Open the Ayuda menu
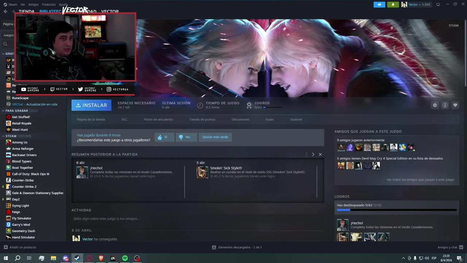The height and width of the screenshot is (263, 467). tap(63, 5)
